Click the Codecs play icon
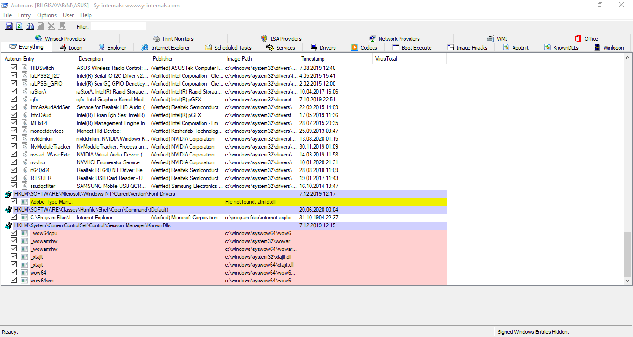The width and height of the screenshot is (633, 337). [354, 47]
